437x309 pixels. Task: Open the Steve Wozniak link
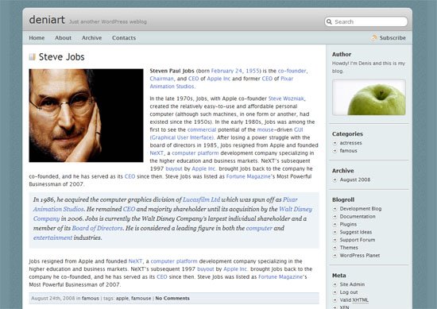(286, 98)
